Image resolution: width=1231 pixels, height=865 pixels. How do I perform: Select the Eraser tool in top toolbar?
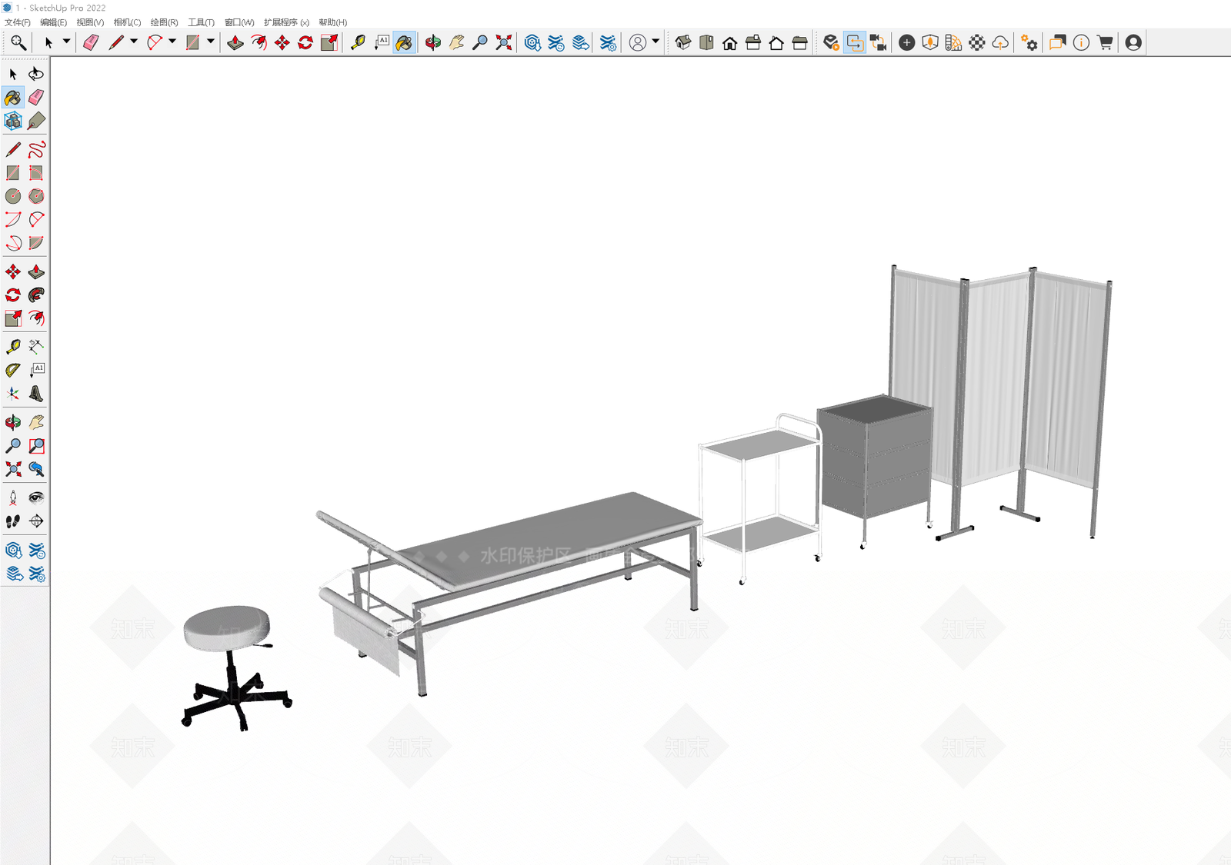click(91, 42)
